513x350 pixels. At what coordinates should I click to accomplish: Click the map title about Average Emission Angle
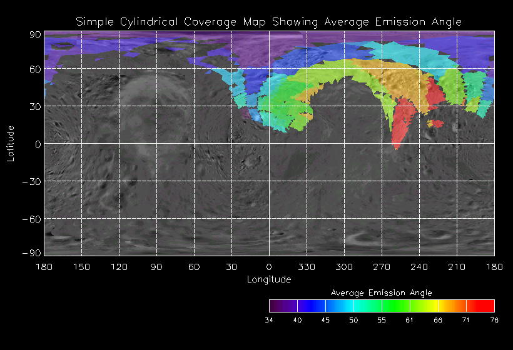pos(269,22)
